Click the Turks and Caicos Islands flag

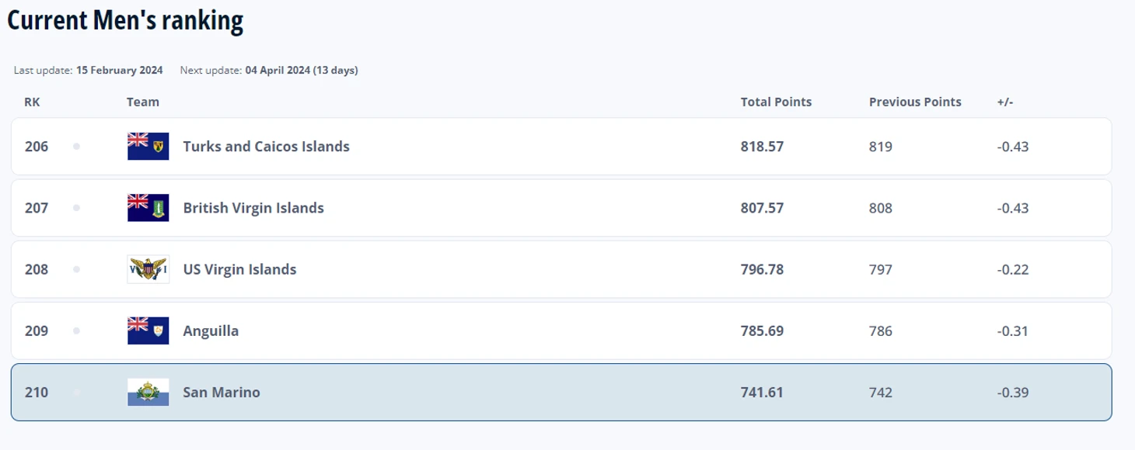tap(148, 146)
